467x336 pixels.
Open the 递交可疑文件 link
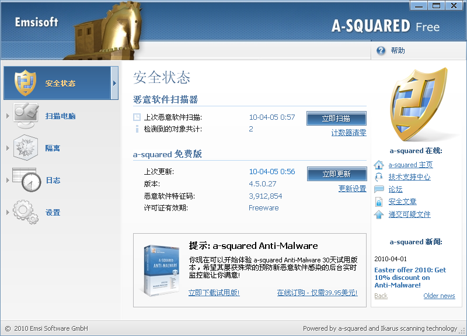[x=409, y=214]
